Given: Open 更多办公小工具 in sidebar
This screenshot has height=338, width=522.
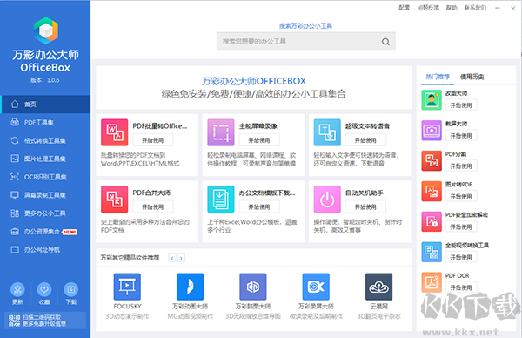Looking at the screenshot, I should click(45, 213).
